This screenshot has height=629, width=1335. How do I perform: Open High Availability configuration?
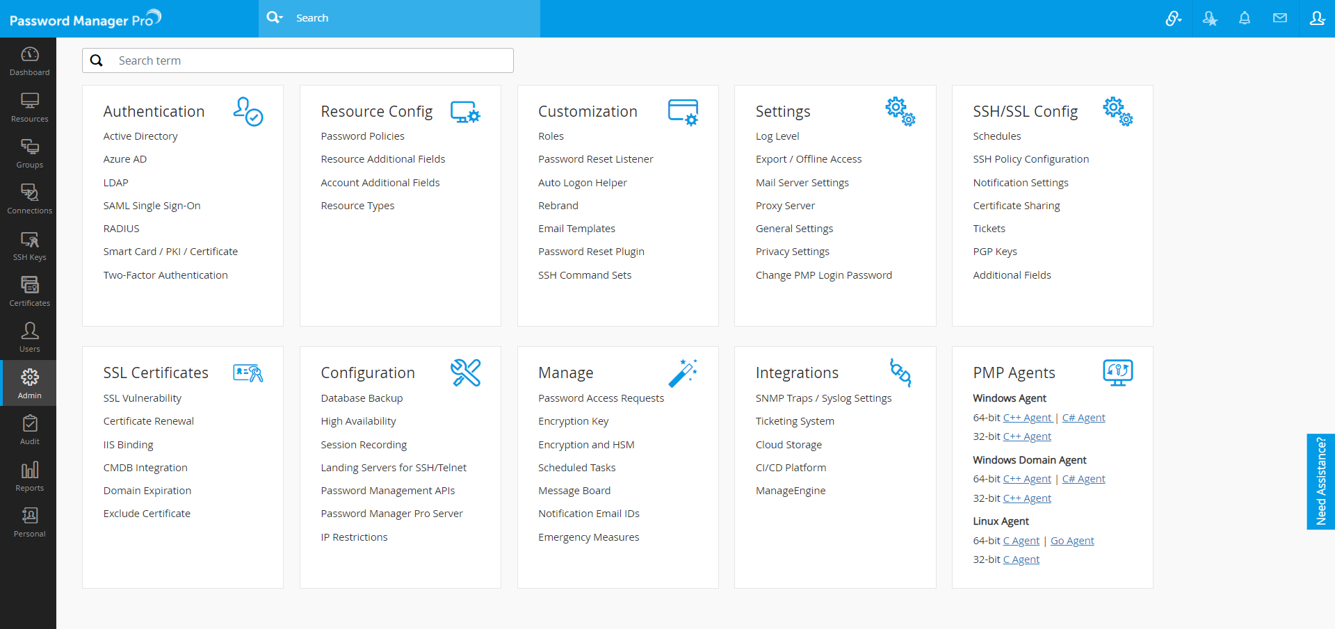(x=358, y=421)
